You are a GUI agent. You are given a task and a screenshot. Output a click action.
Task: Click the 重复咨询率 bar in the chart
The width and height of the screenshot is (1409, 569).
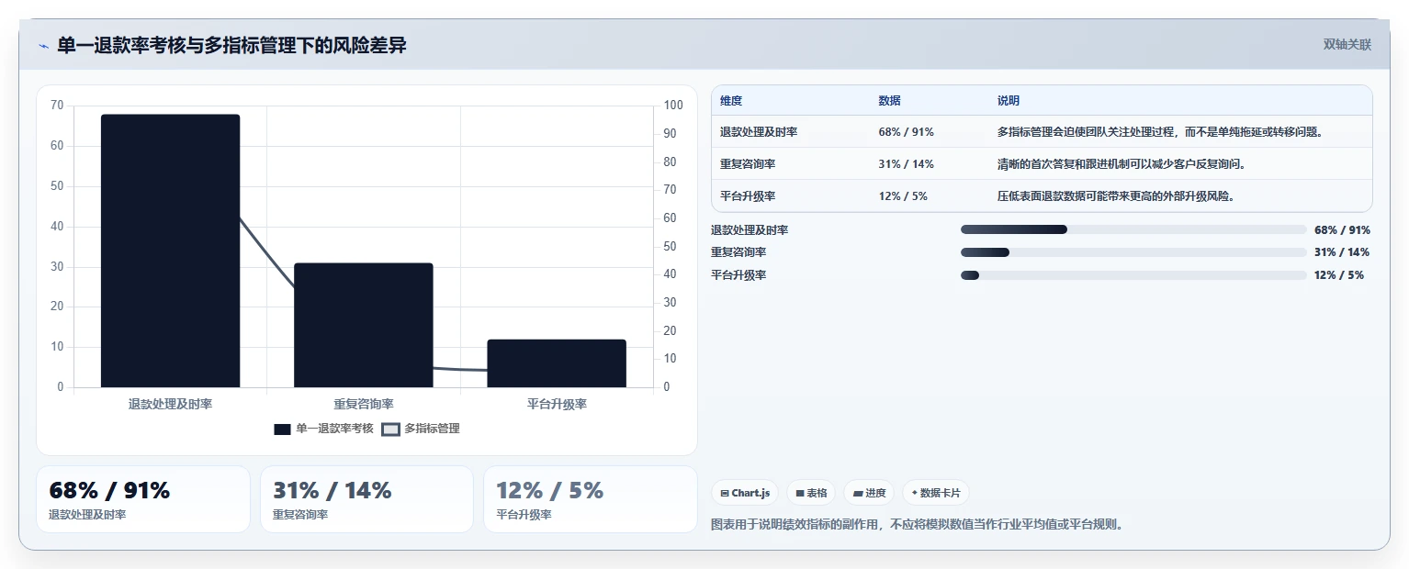[364, 325]
